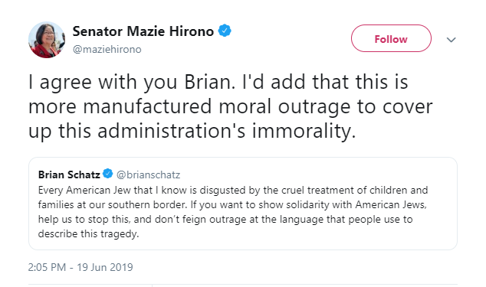This screenshot has width=486, height=287.
Task: Follow Senator Mazie Hirono
Action: click(x=391, y=38)
